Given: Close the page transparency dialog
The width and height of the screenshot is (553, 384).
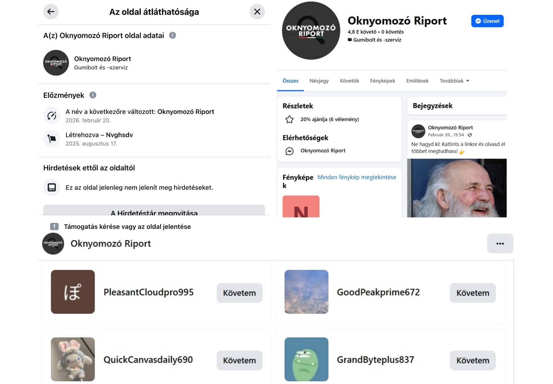Looking at the screenshot, I should point(257,12).
